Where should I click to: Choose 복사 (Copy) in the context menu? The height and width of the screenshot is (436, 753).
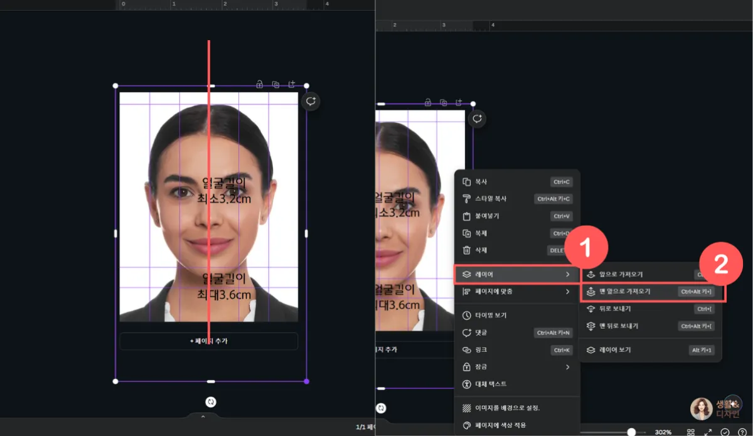pyautogui.click(x=517, y=182)
